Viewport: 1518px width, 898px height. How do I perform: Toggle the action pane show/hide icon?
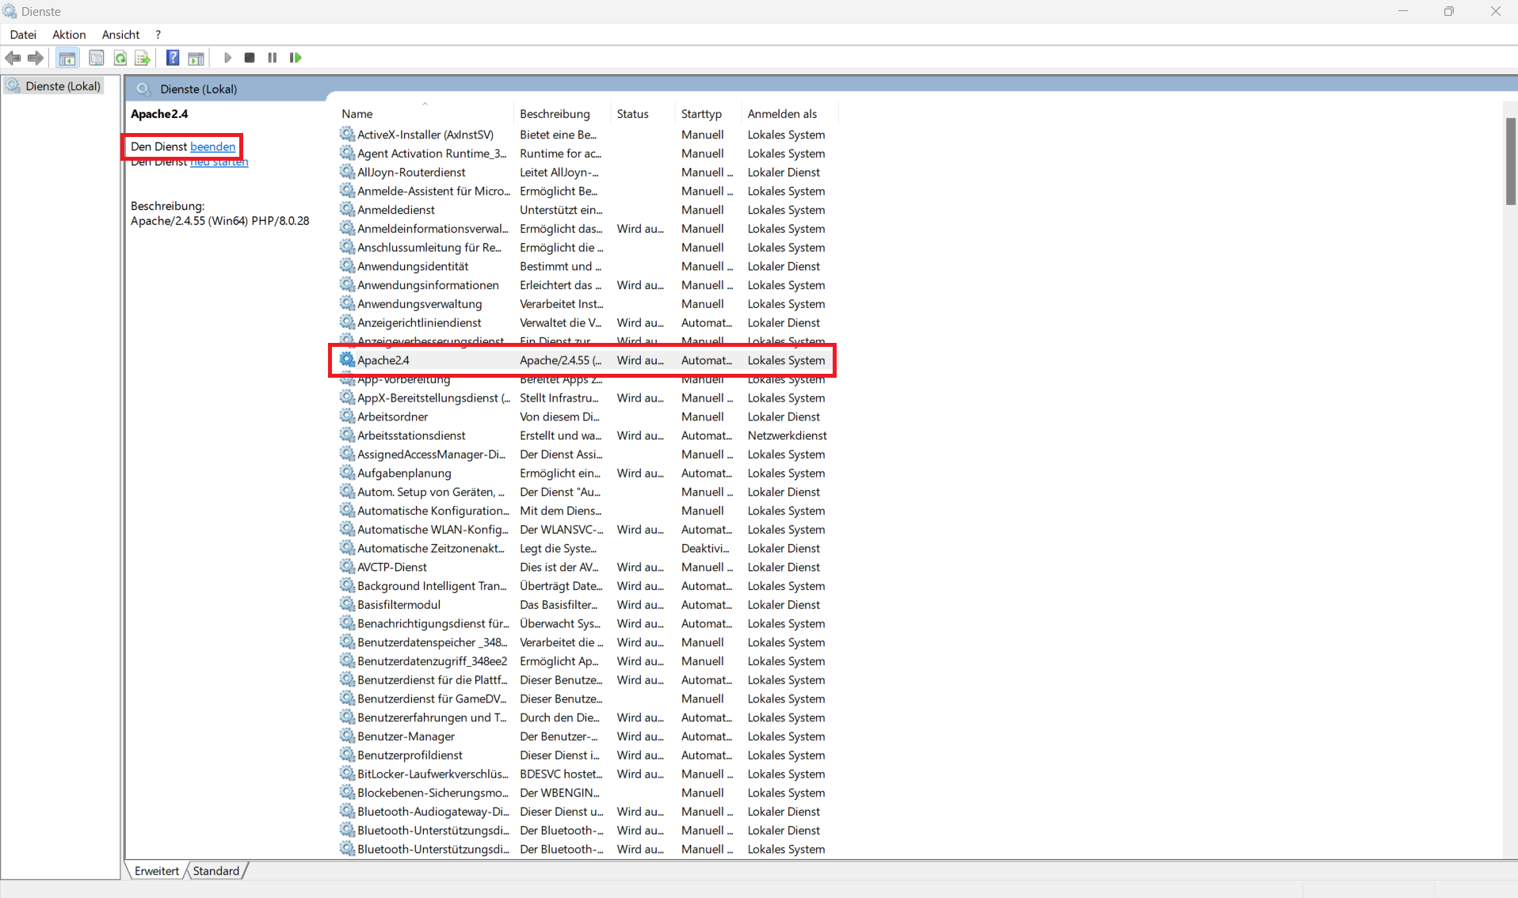(196, 58)
